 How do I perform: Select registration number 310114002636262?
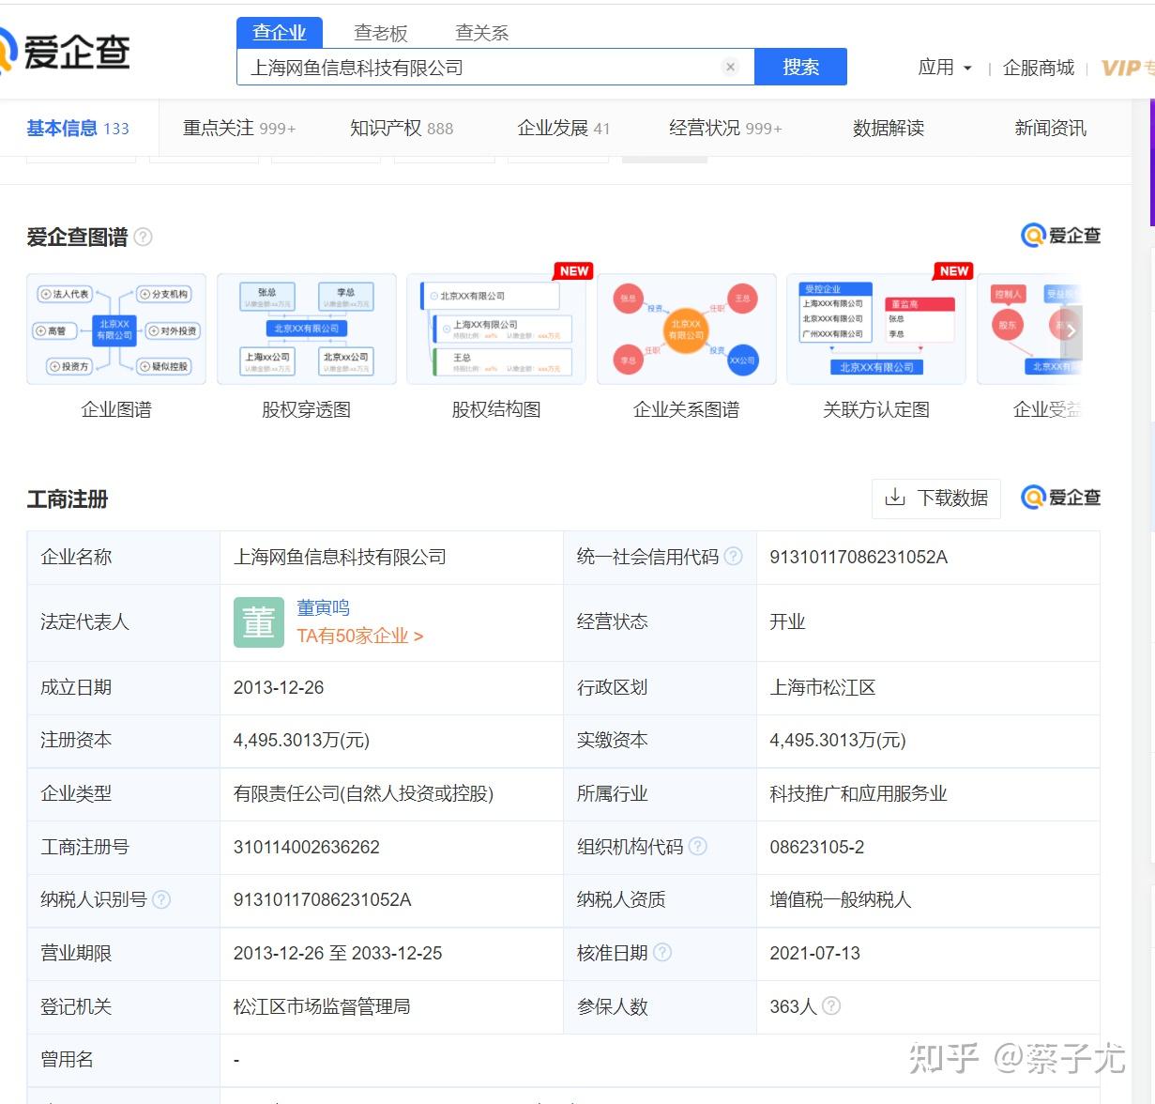coord(307,847)
